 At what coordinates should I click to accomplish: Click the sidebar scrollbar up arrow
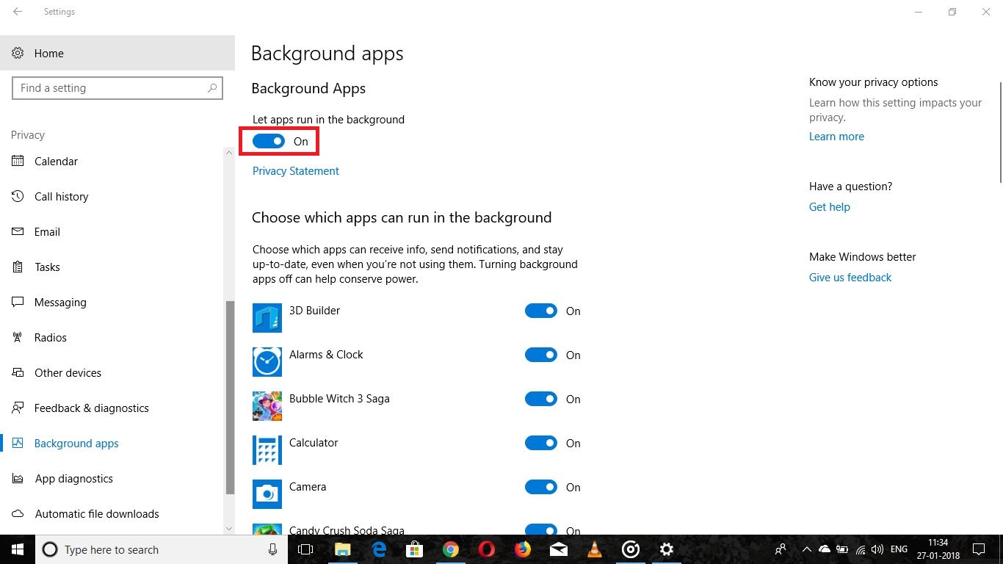(x=229, y=152)
